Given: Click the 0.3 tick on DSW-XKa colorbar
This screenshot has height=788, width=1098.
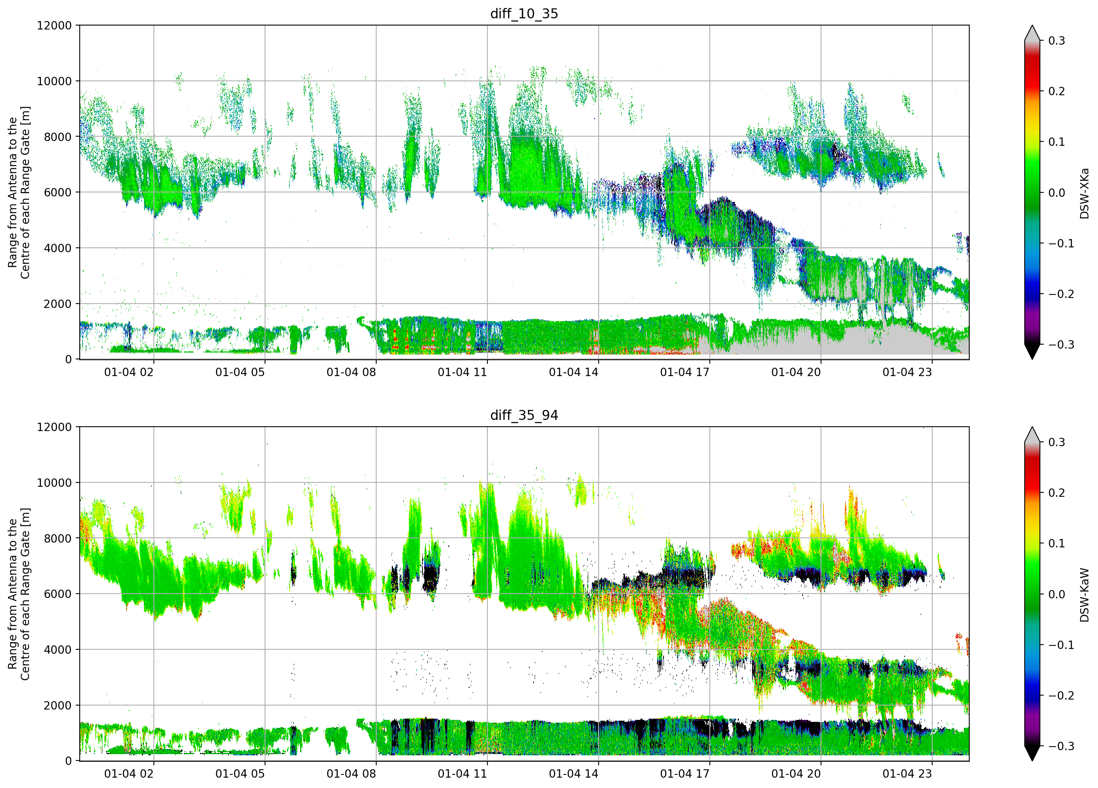Looking at the screenshot, I should click(1057, 41).
